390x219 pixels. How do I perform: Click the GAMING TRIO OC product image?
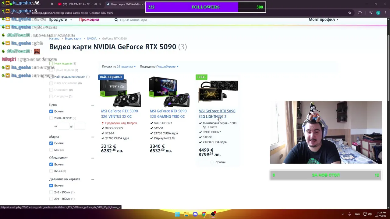coord(169,92)
